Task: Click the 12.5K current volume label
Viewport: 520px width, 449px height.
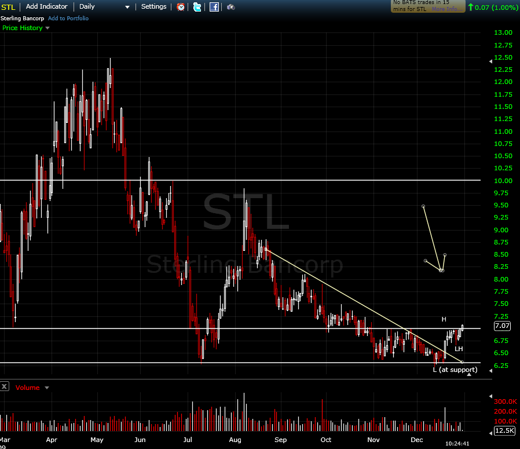Action: pyautogui.click(x=505, y=430)
